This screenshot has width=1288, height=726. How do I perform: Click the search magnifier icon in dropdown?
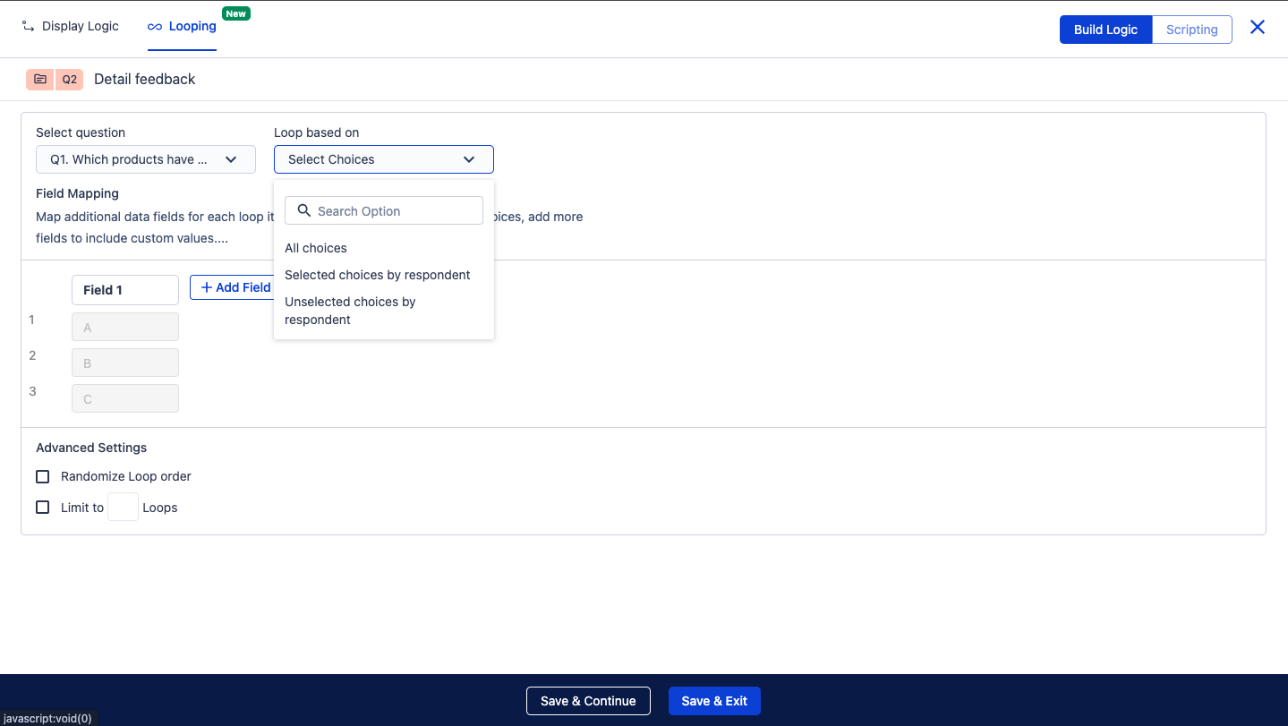(303, 211)
